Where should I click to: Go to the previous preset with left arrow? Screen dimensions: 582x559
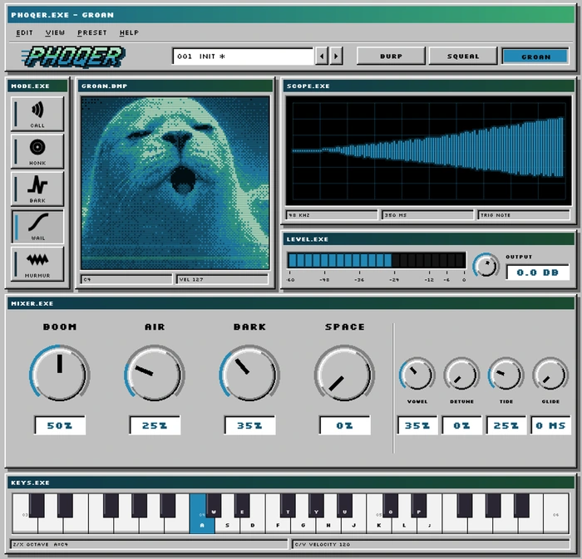[x=322, y=56]
